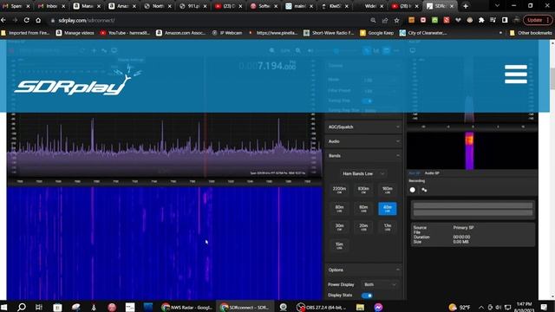Screen dimensions: 555x312
Task: Click the SDRplay logo
Action: pyautogui.click(x=78, y=81)
